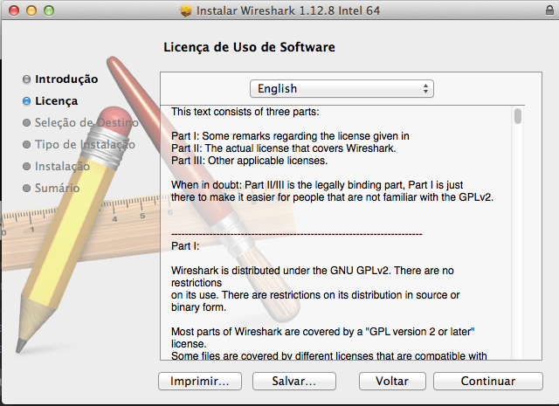Click the Instalação step in the sidebar
559x406 pixels.
click(62, 166)
